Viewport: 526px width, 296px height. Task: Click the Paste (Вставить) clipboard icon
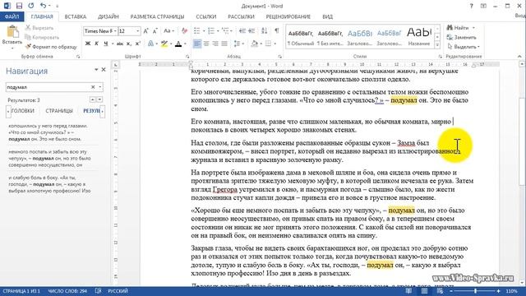(12, 32)
